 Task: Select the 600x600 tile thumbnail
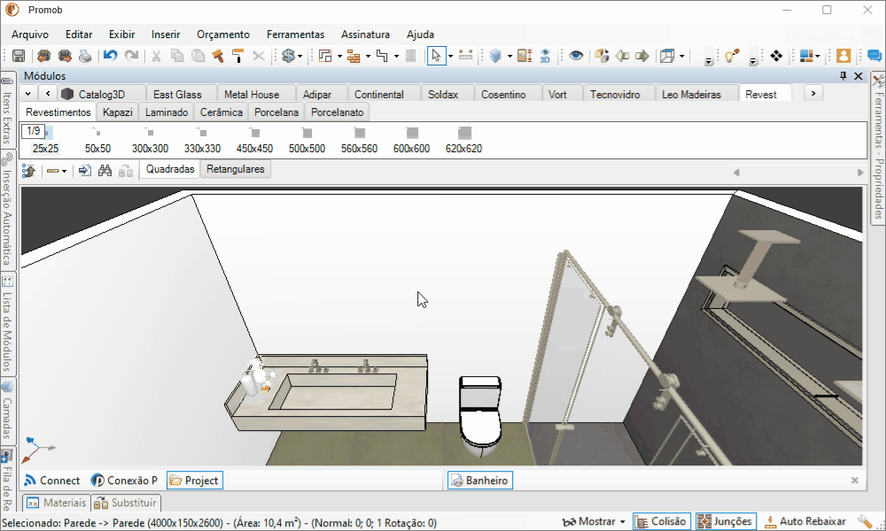coord(411,140)
